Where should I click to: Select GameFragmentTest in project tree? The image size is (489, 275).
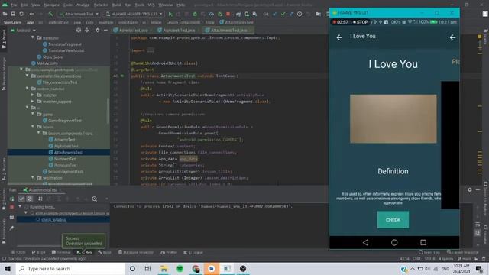tap(65, 121)
